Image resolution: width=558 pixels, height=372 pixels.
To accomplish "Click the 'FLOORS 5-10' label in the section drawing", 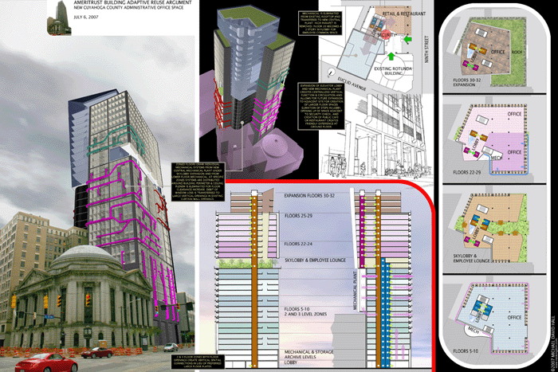I will coord(297,309).
